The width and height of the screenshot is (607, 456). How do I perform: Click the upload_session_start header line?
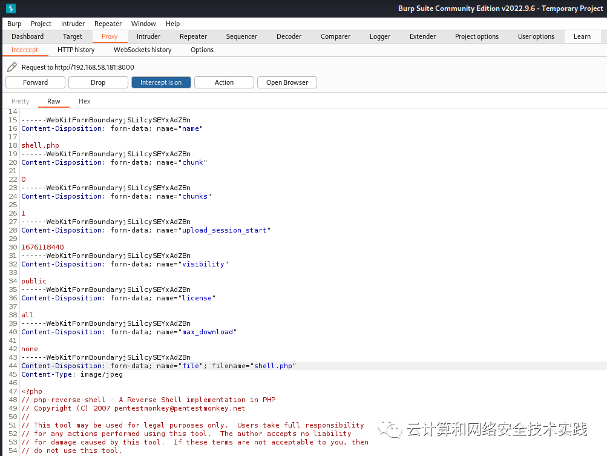[x=146, y=230]
